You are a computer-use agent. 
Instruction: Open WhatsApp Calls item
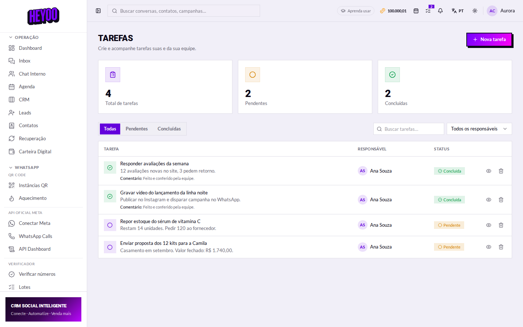[x=43, y=236]
